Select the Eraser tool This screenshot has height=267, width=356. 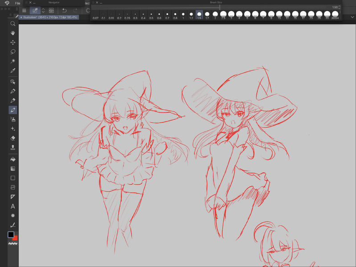tap(13, 138)
